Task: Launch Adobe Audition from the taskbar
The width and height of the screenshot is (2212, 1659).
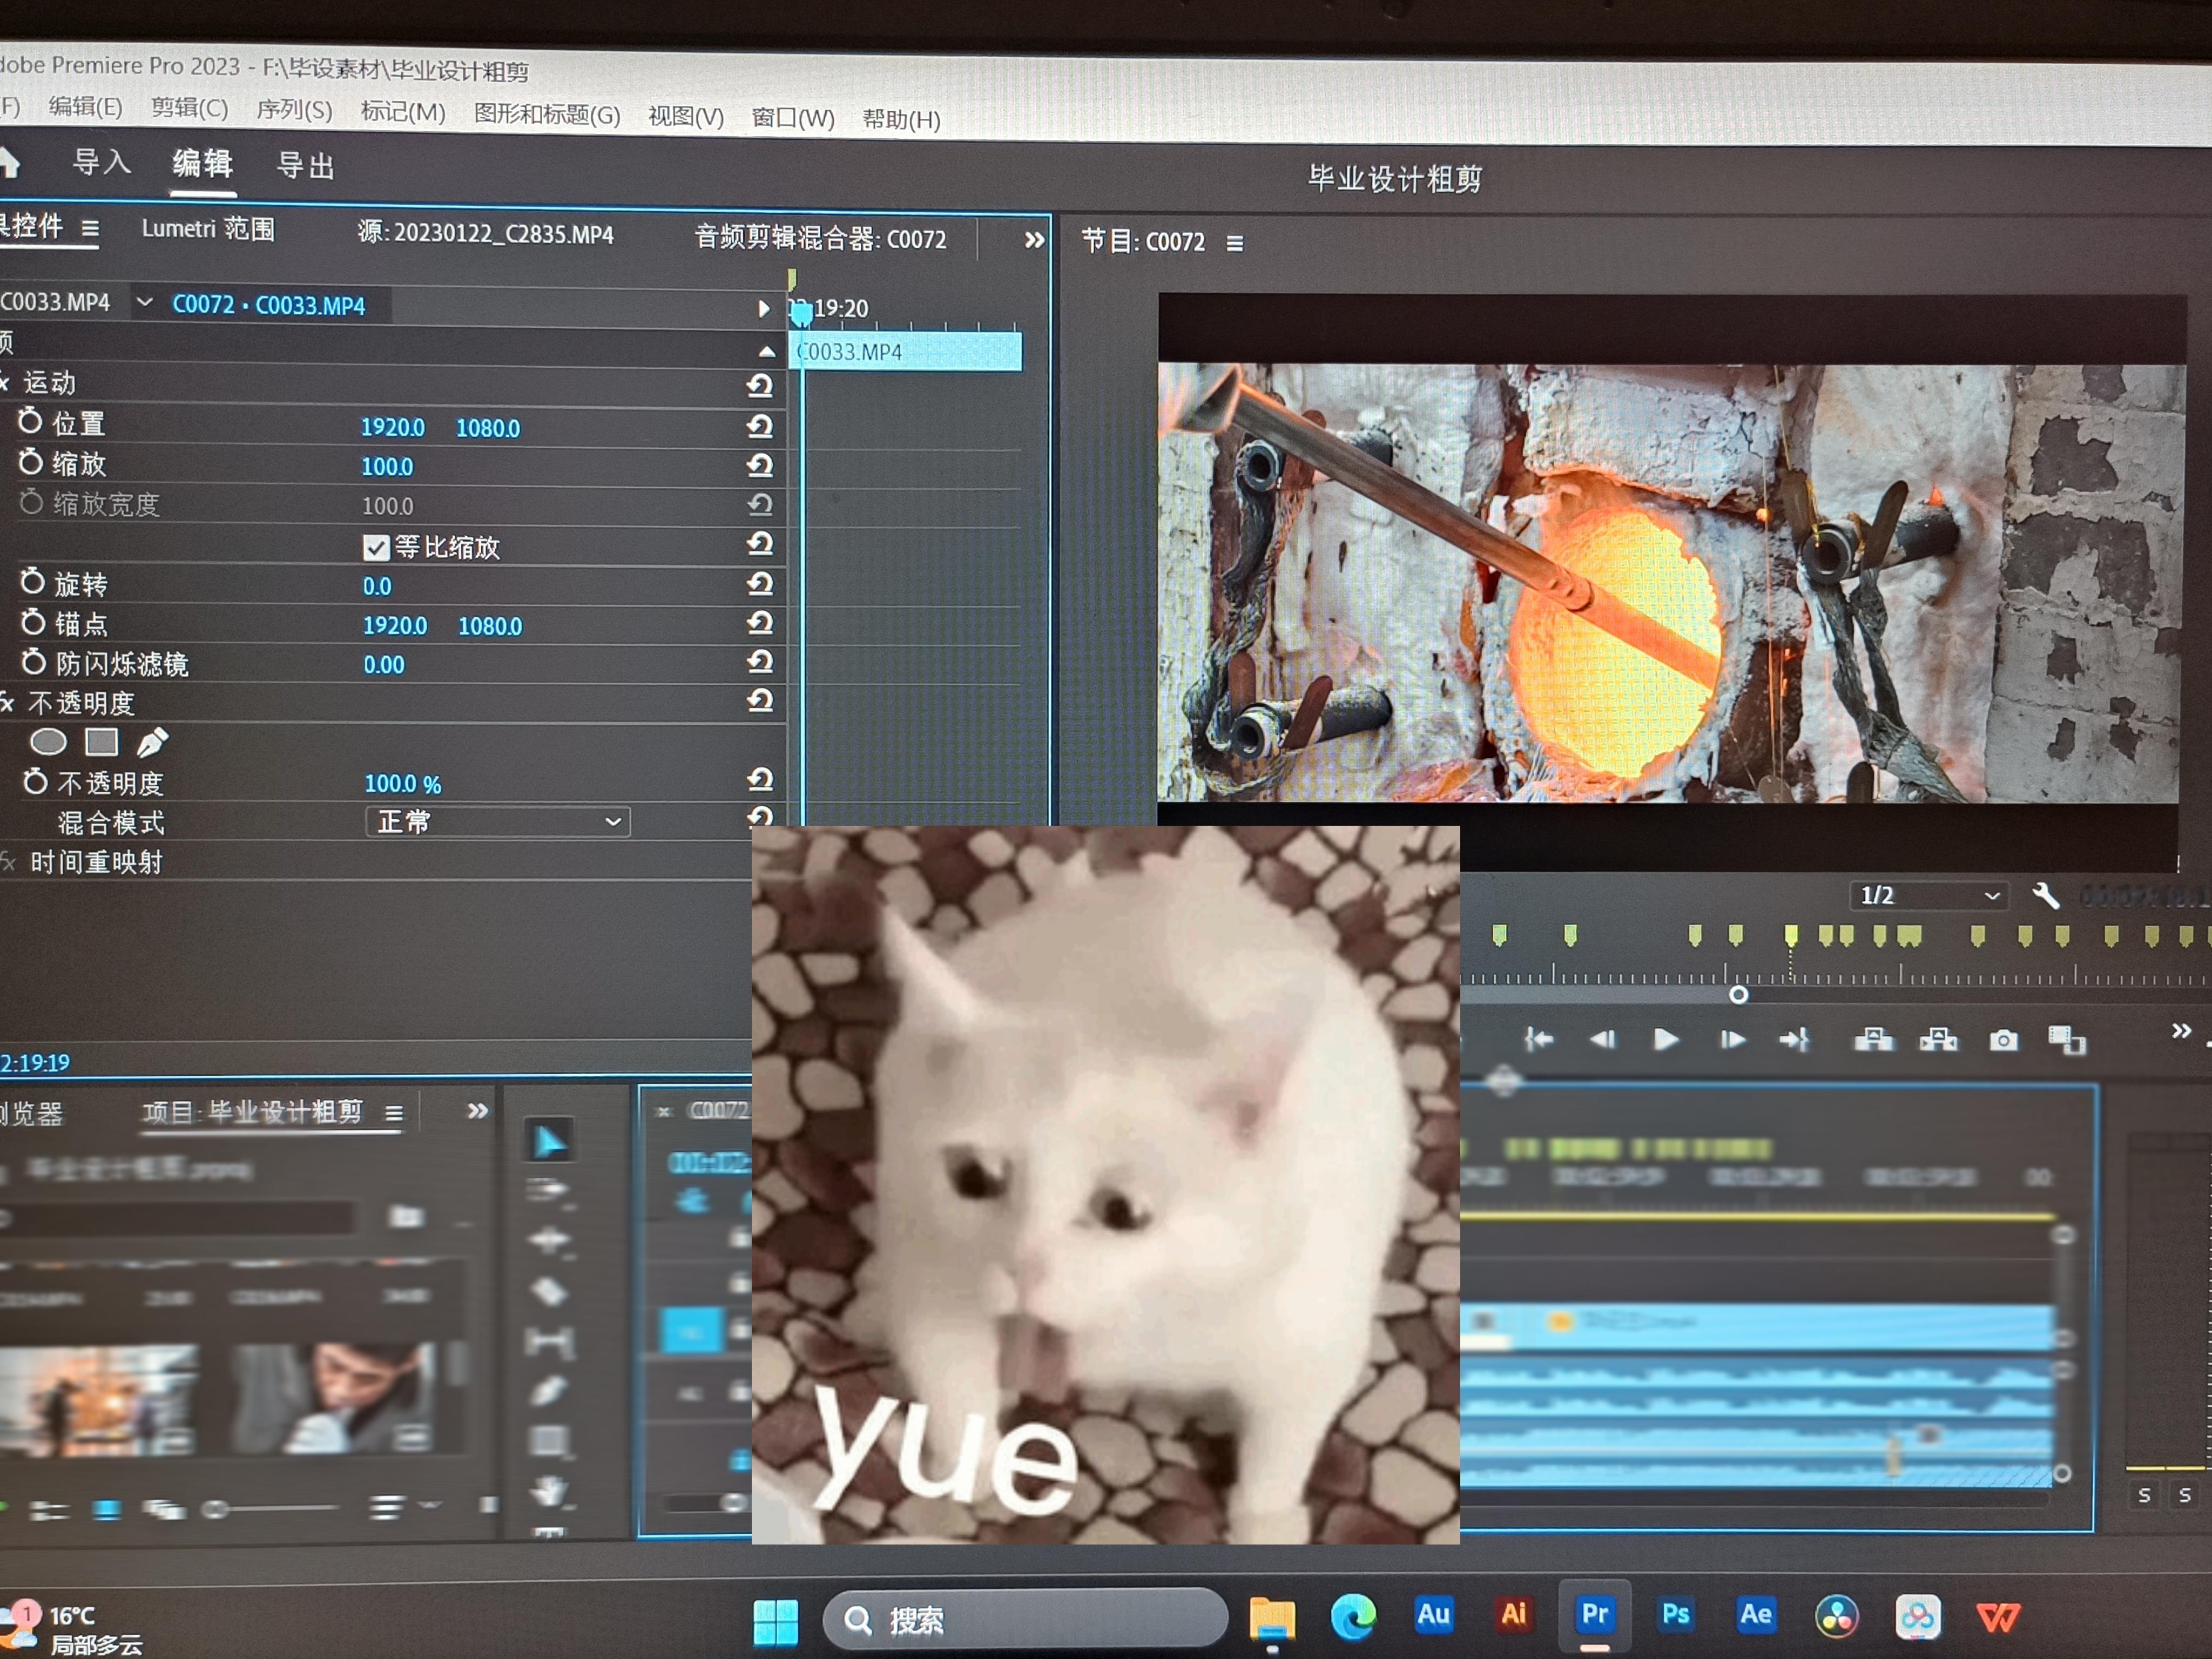Action: [1433, 1615]
